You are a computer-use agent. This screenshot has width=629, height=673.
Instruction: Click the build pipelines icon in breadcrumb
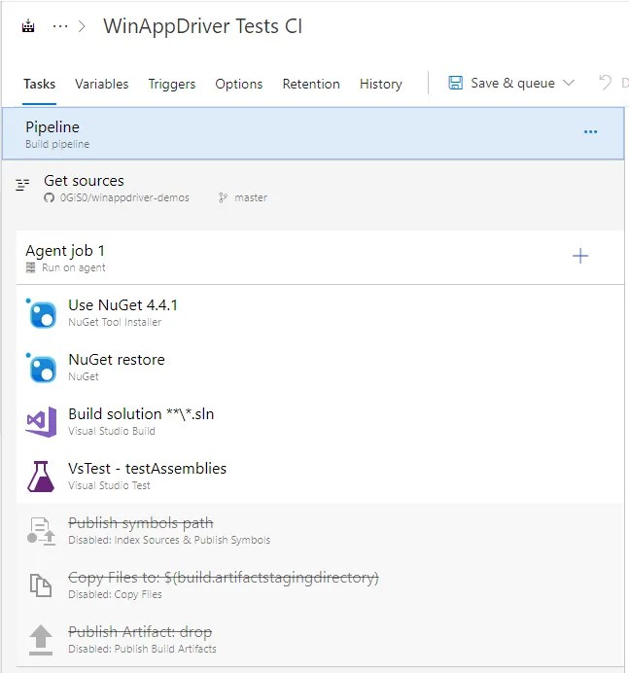click(x=28, y=26)
